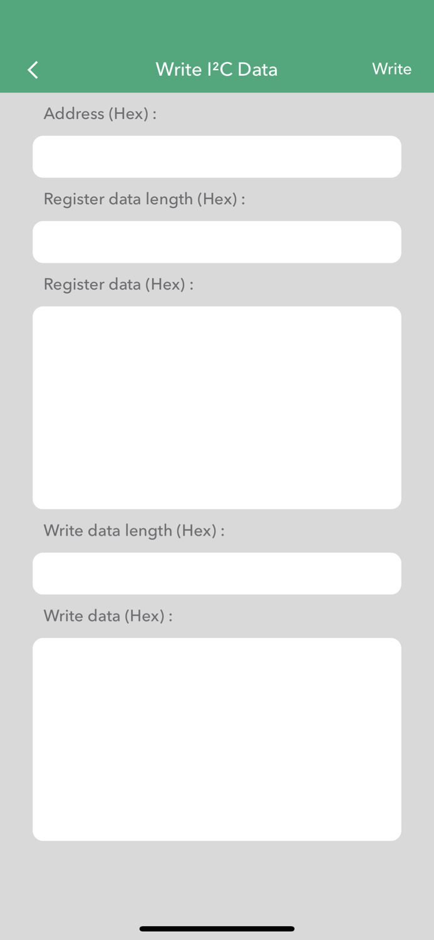Select the gray background below the form
The height and width of the screenshot is (940, 434).
pos(217,877)
